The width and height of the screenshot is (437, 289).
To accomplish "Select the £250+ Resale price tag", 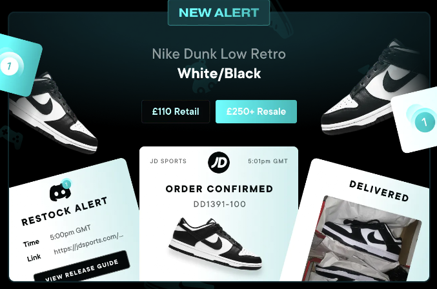I will pyautogui.click(x=256, y=112).
